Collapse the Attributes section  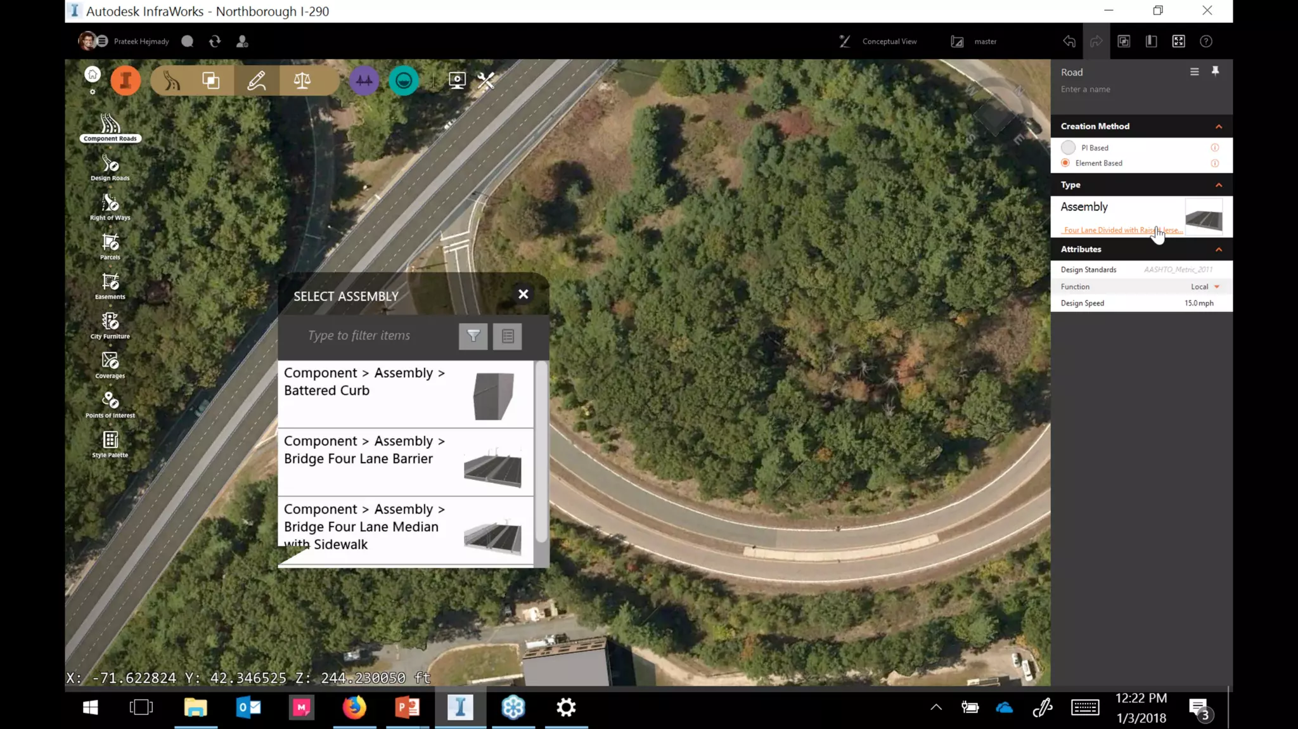[x=1218, y=249]
